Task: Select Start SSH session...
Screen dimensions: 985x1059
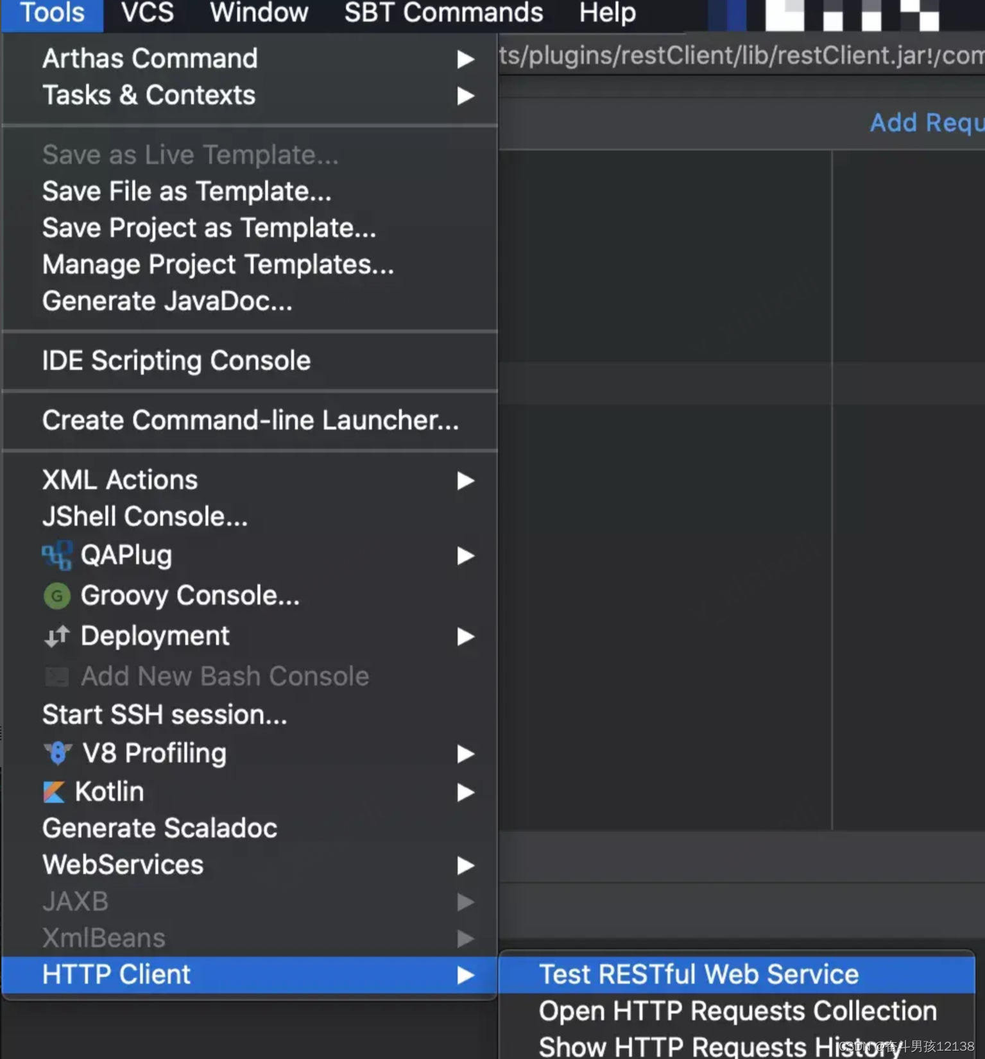Action: 249,715
